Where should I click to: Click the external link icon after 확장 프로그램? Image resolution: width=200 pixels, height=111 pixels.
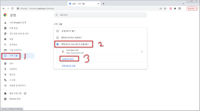pyautogui.click(x=25, y=93)
